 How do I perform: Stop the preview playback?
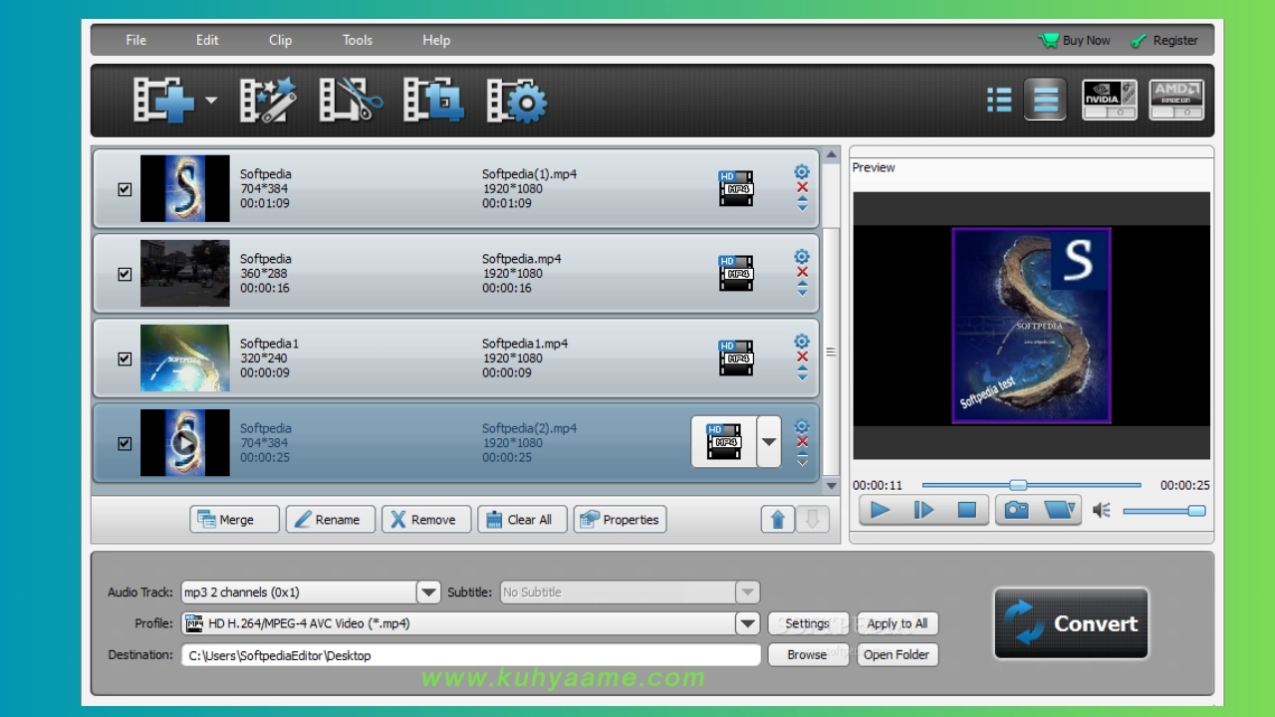pyautogui.click(x=966, y=510)
